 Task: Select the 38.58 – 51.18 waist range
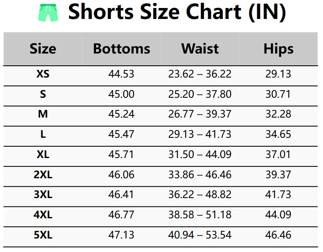[x=200, y=215]
